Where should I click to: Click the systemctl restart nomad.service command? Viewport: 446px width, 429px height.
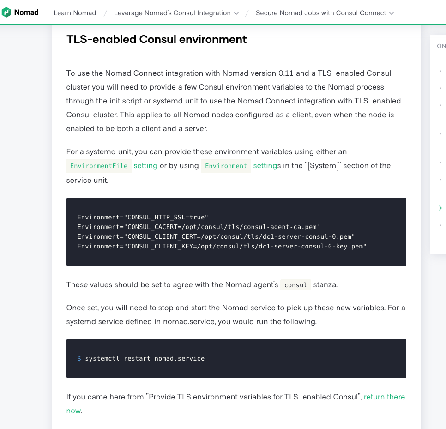tap(145, 359)
